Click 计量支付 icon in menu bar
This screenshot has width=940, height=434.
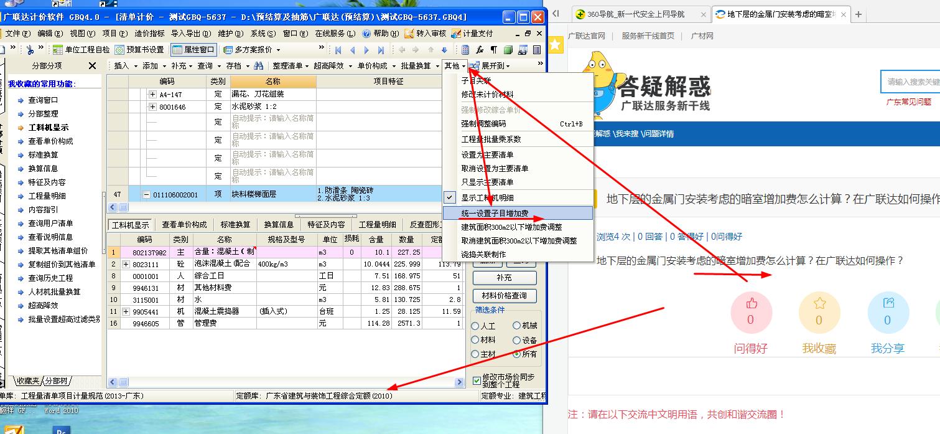pyautogui.click(x=456, y=34)
